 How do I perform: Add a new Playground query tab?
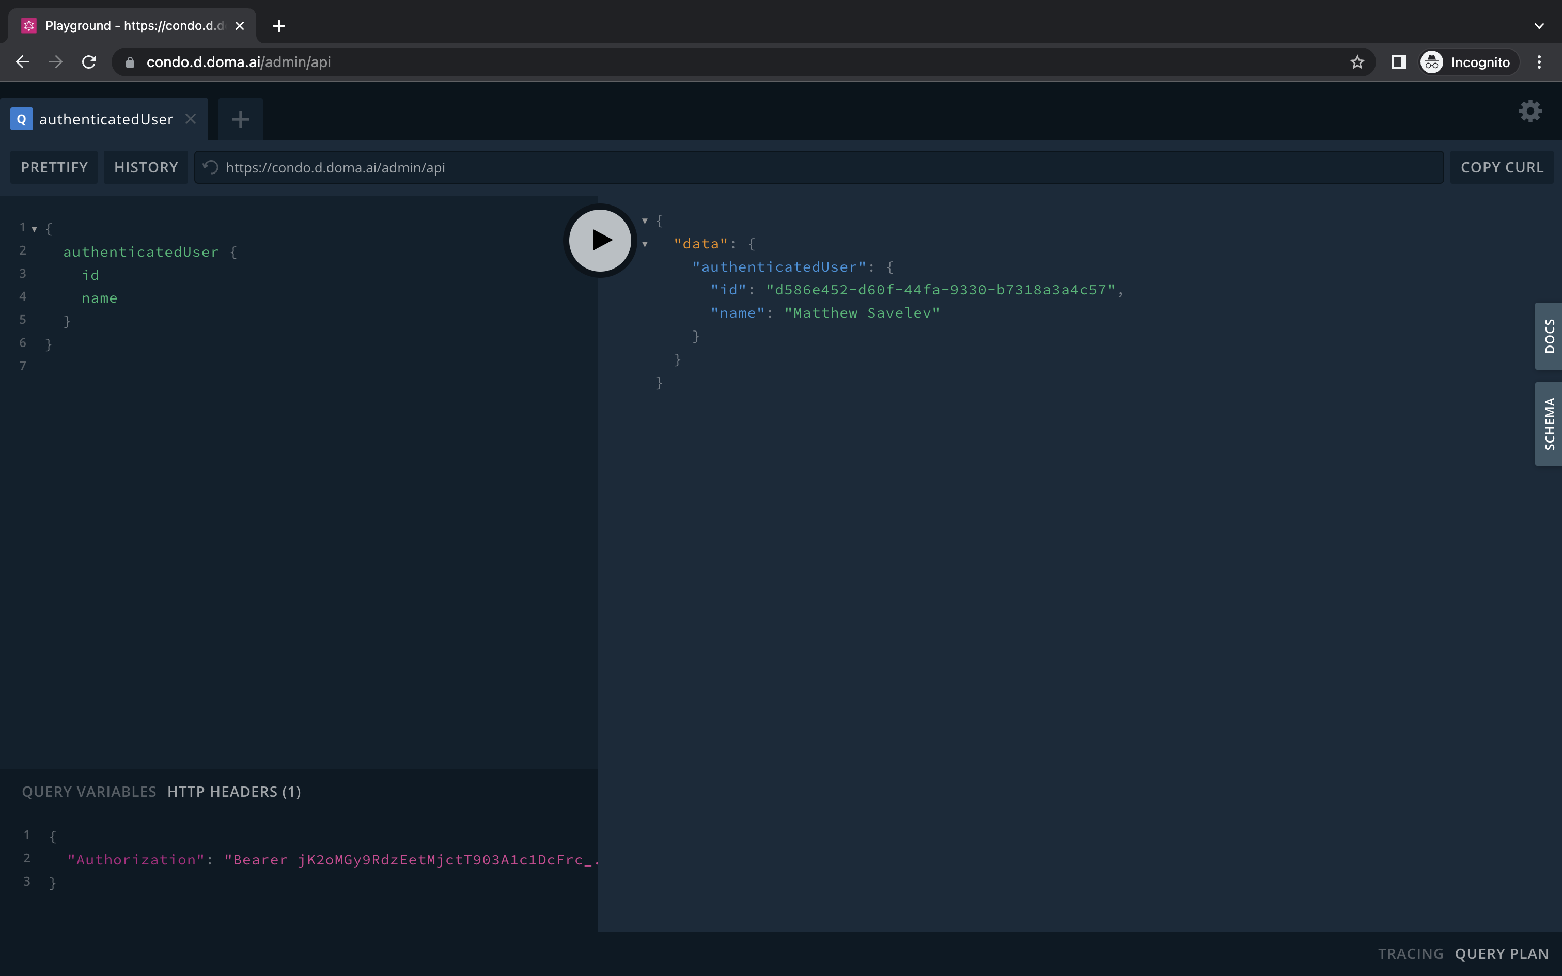240,119
